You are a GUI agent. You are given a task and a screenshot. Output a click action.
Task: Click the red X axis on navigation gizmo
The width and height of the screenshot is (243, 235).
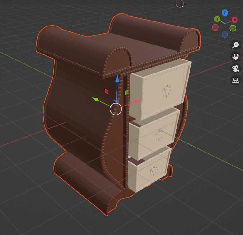tap(235, 20)
